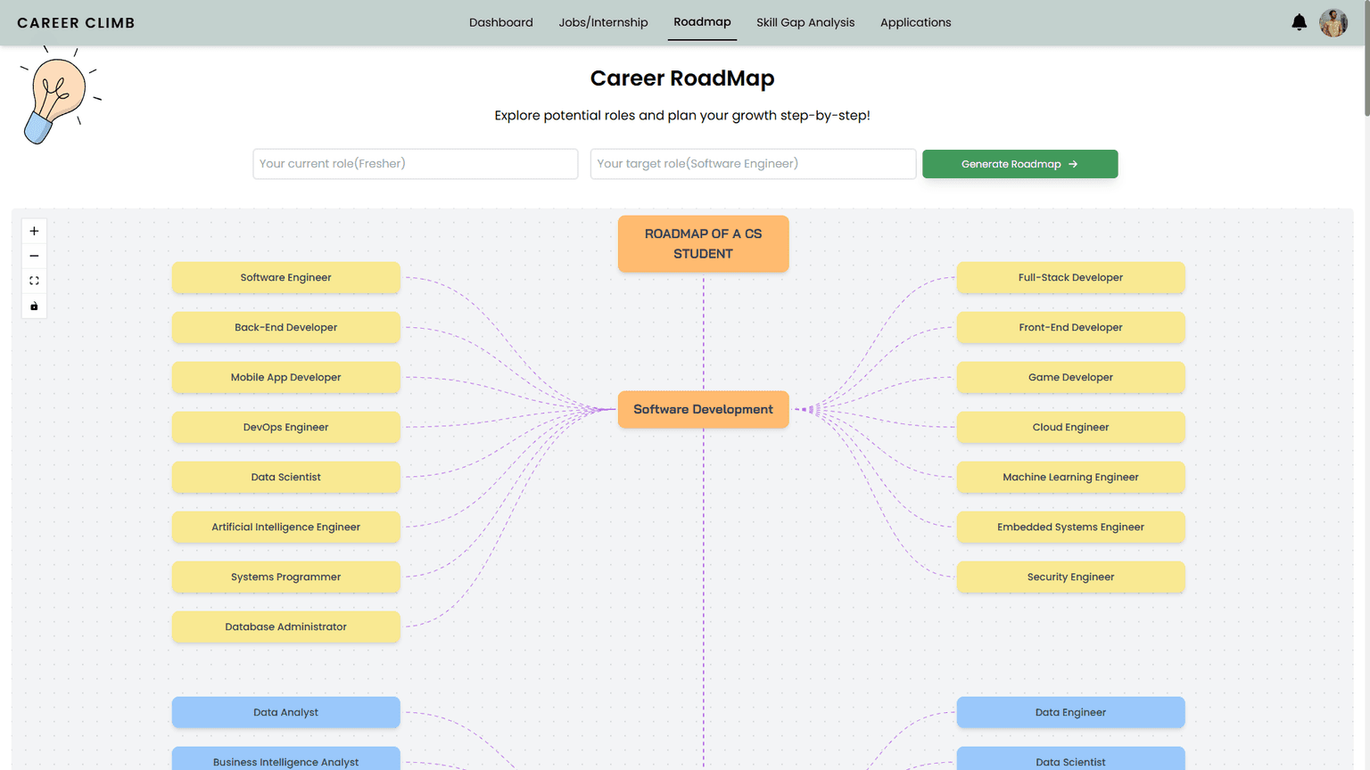Select the Software Development node
The height and width of the screenshot is (770, 1370).
pos(704,409)
